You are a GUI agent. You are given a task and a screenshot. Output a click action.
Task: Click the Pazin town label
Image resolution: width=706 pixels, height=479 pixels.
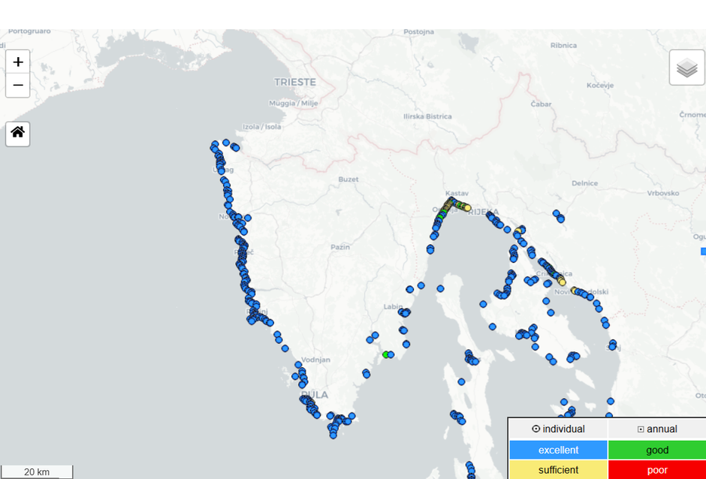click(341, 246)
